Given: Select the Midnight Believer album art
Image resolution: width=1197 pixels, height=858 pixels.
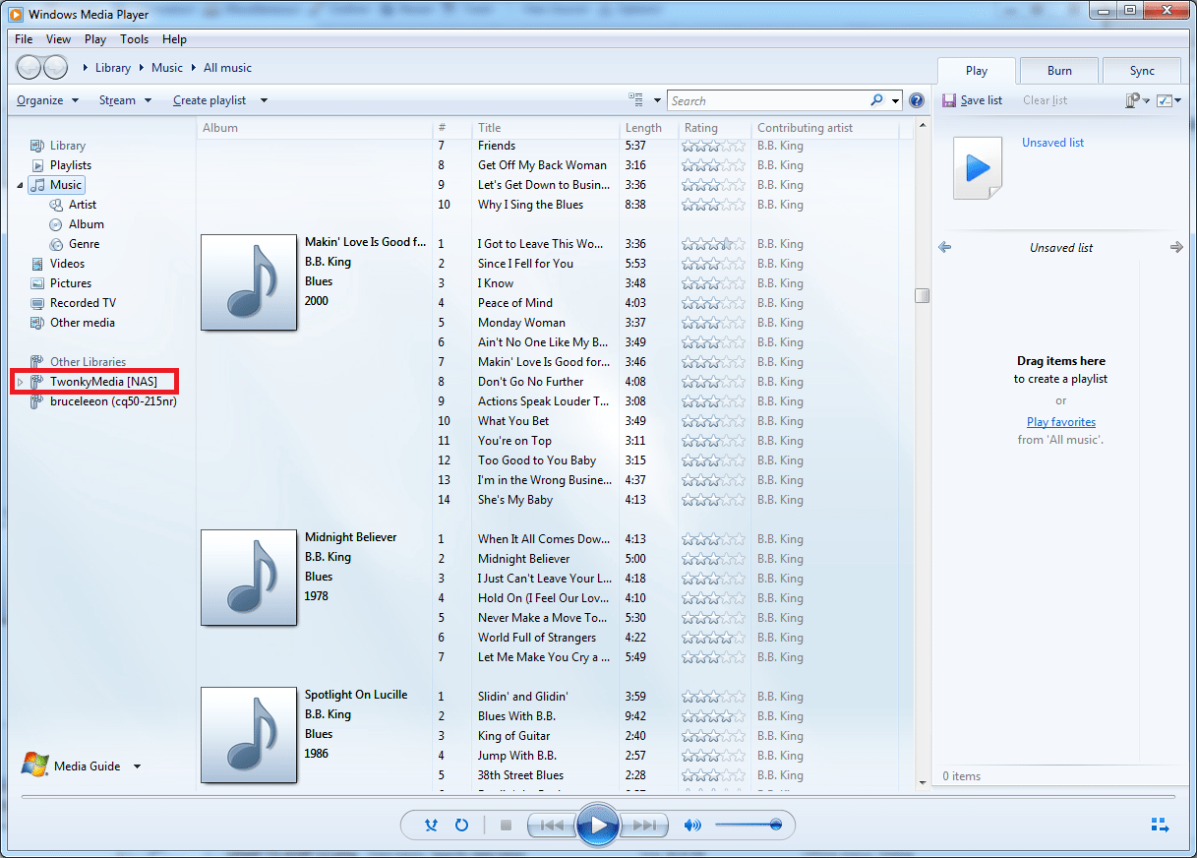Looking at the screenshot, I should tap(249, 578).
